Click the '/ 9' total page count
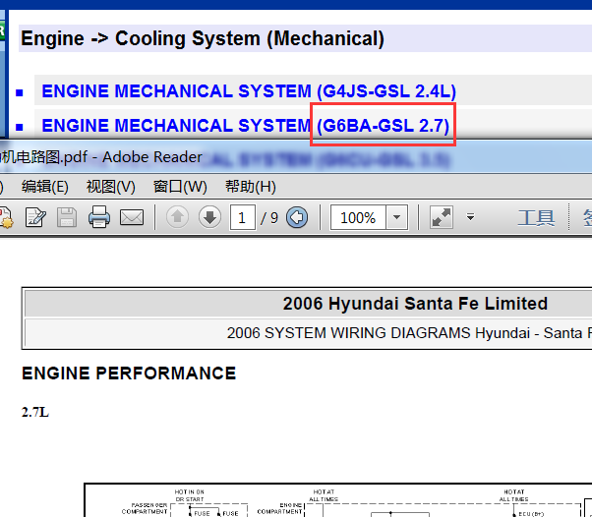Image resolution: width=592 pixels, height=517 pixels. [x=269, y=218]
